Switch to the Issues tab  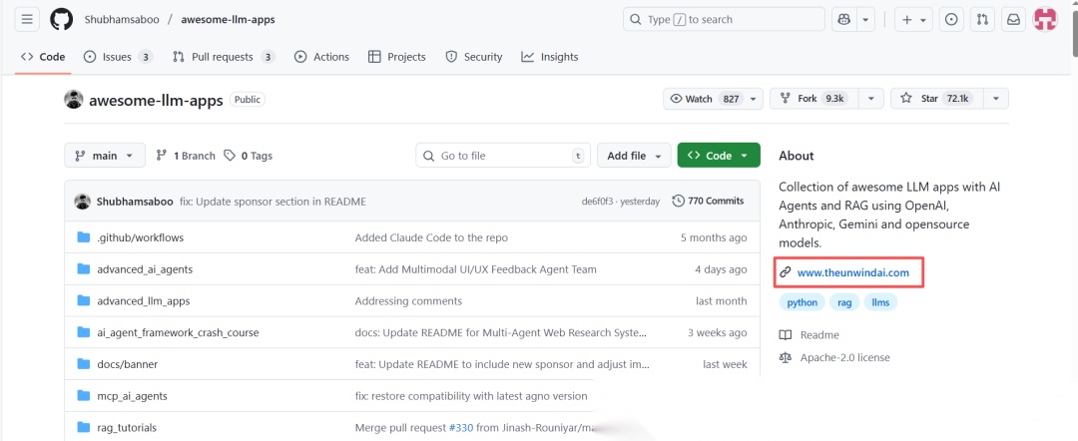point(118,57)
